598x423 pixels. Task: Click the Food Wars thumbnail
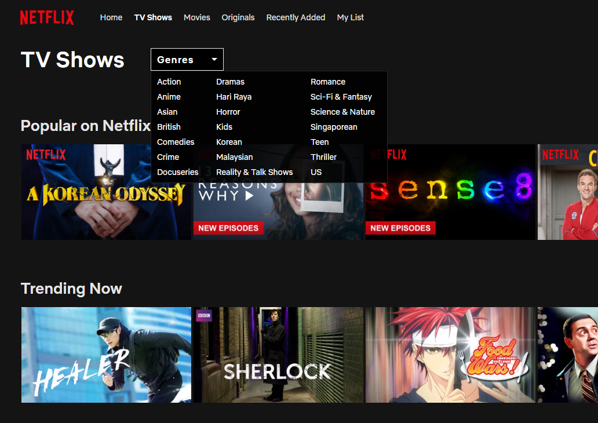[x=450, y=354]
